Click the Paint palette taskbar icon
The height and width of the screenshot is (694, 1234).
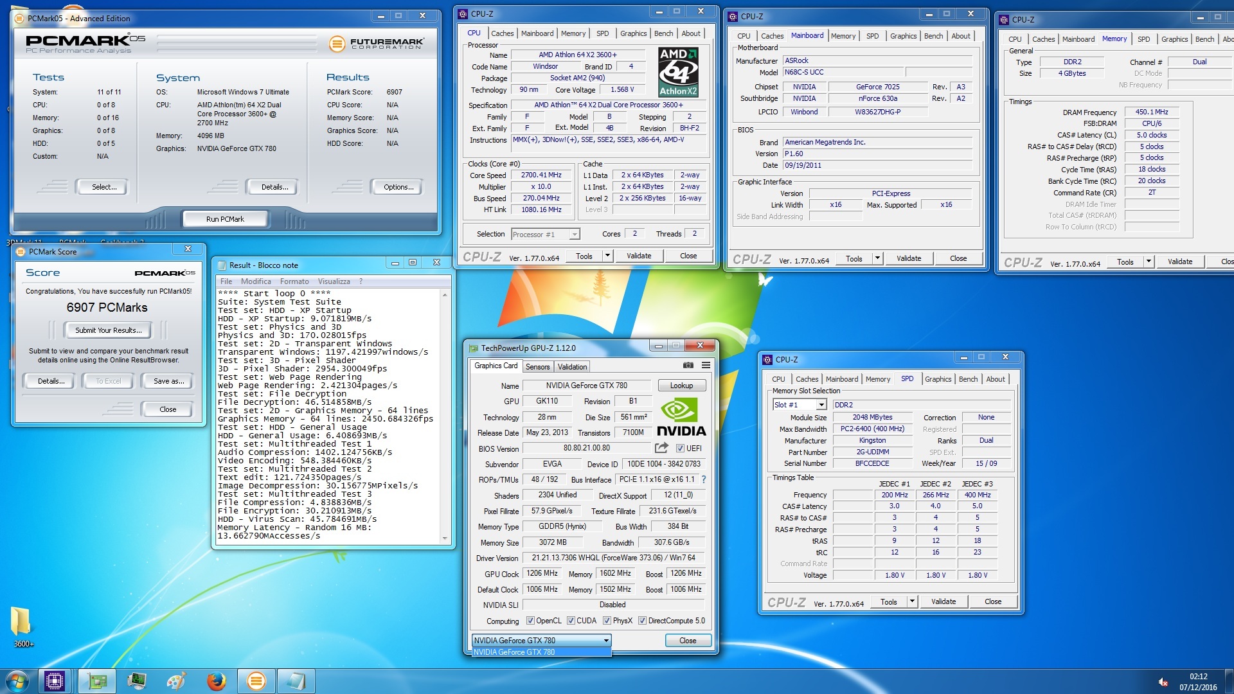(x=176, y=681)
